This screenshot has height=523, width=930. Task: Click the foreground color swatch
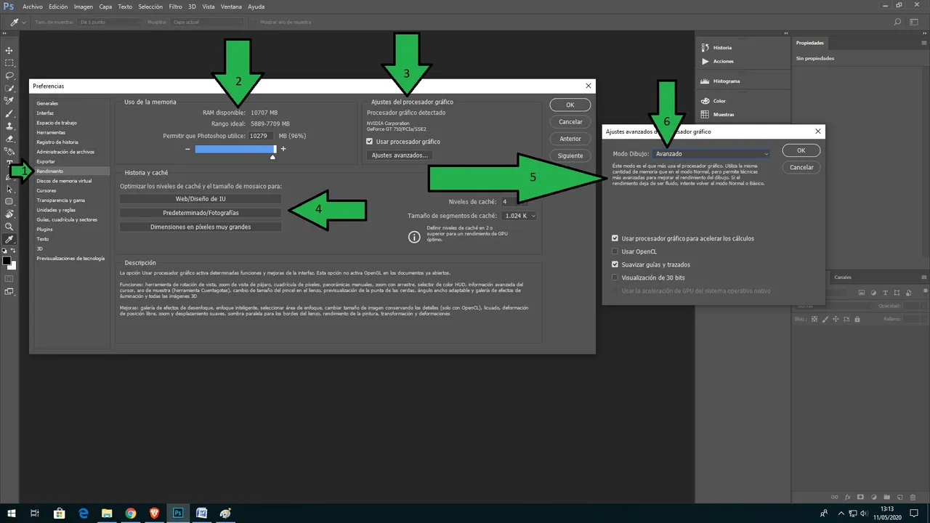[7, 261]
